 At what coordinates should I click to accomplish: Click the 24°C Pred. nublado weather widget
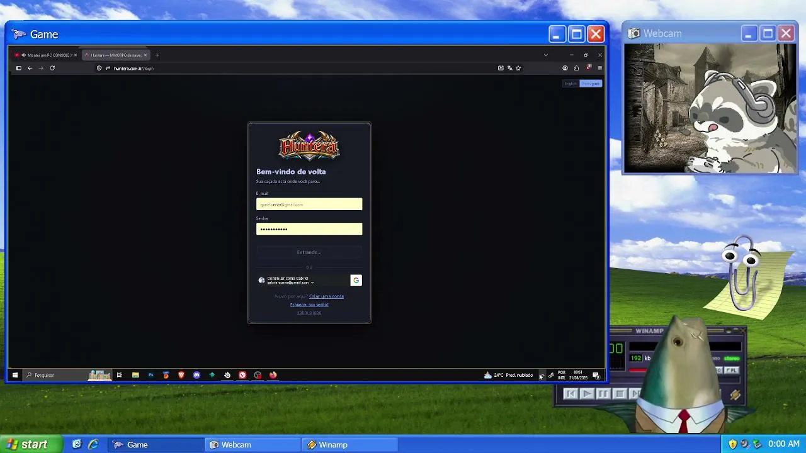tap(508, 375)
